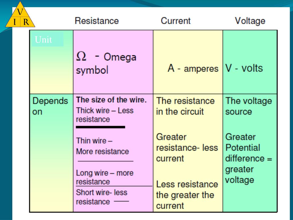Select the Voltage column header
Screen dimensions: 293x220
click(250, 21)
